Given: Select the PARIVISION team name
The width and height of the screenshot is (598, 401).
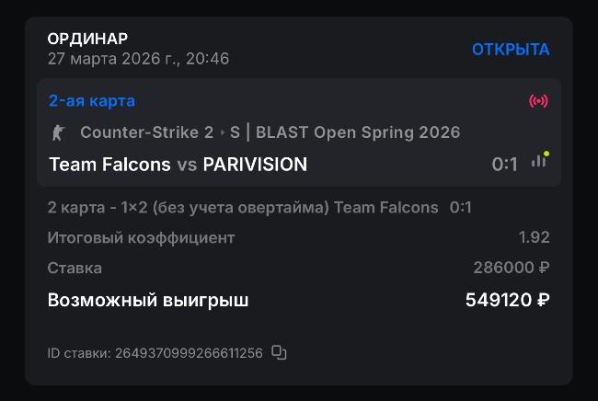Looking at the screenshot, I should click(255, 165).
